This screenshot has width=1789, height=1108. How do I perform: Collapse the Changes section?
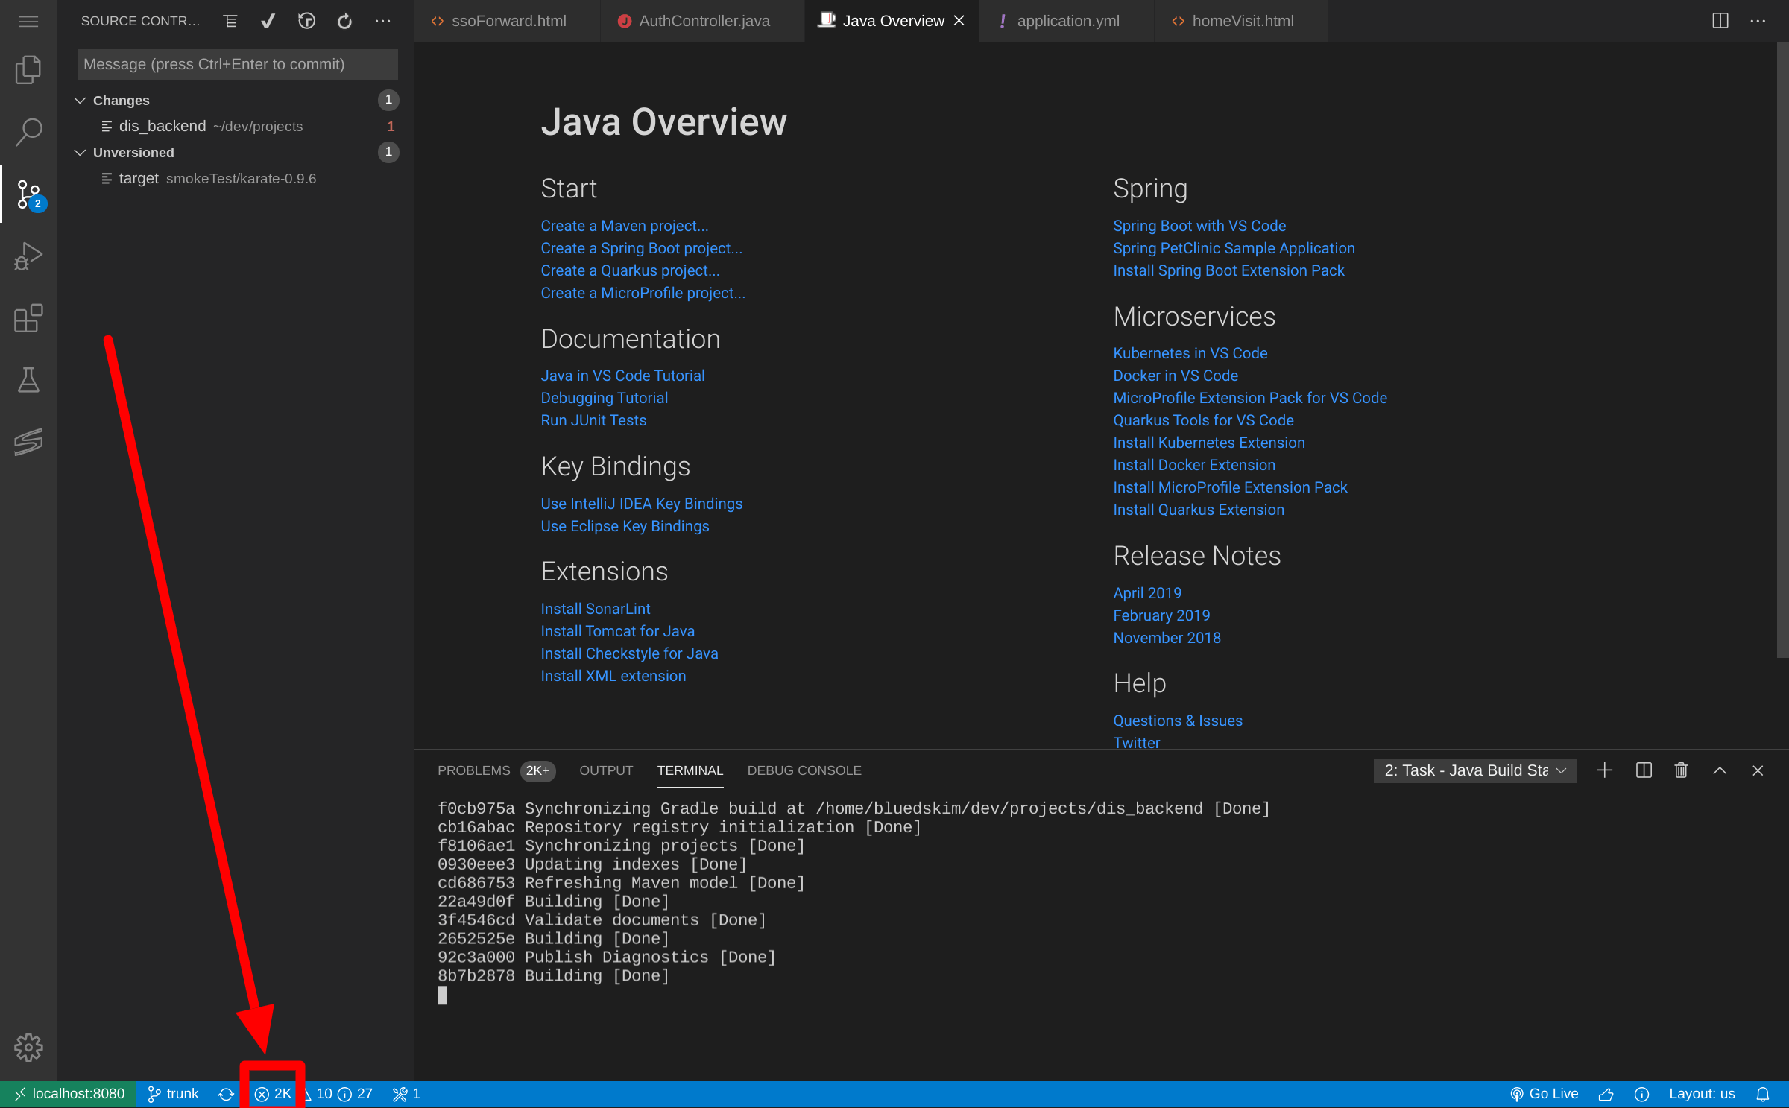(x=81, y=100)
